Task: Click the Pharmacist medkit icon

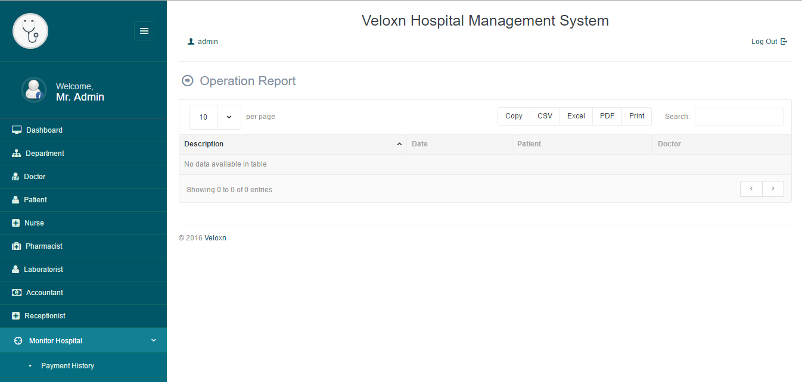Action: pos(16,246)
